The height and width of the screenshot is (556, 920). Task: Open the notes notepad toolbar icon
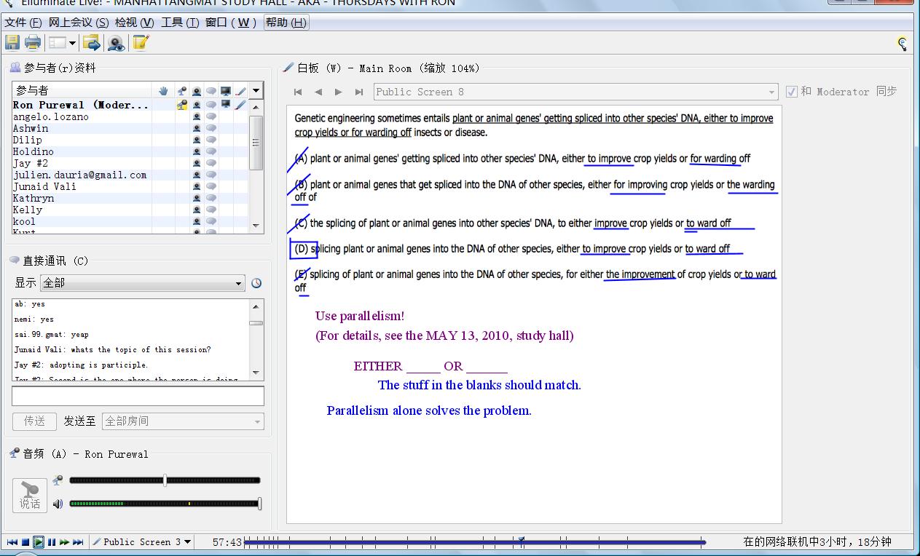click(x=141, y=42)
